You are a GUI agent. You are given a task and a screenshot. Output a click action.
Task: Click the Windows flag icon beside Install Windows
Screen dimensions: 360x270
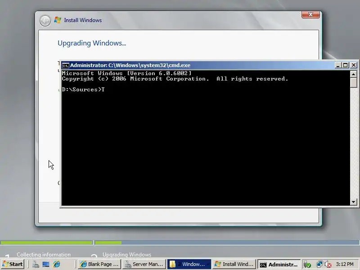[x=58, y=20]
